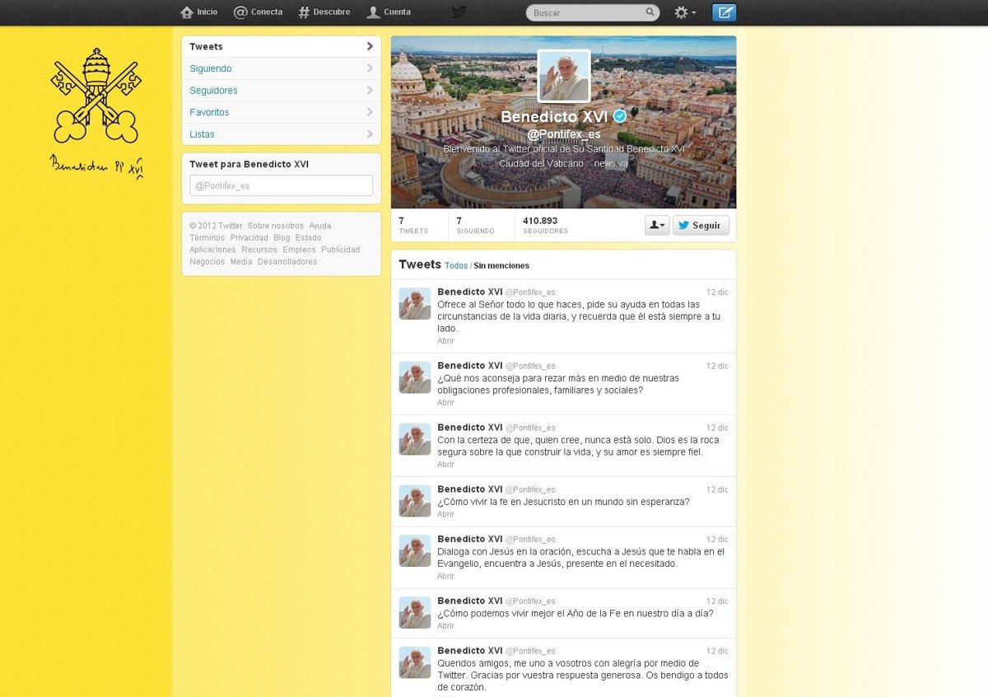Open the user actions dropdown beside Seguir
This screenshot has width=988, height=697.
[x=656, y=225]
